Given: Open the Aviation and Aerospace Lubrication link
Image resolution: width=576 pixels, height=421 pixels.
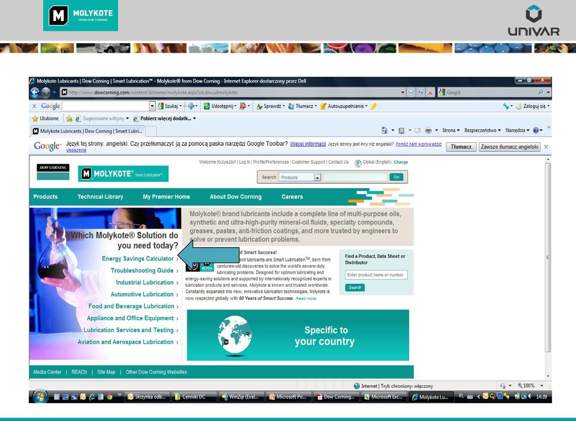Looking at the screenshot, I should (125, 342).
